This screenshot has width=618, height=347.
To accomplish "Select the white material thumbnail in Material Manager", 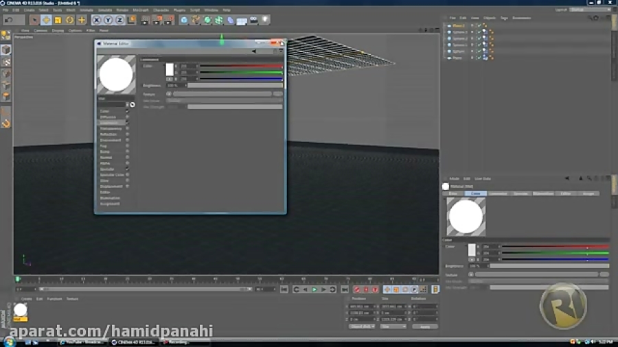I will 21,311.
